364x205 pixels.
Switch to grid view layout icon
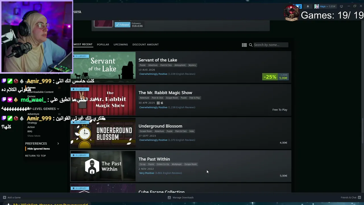pos(244,45)
